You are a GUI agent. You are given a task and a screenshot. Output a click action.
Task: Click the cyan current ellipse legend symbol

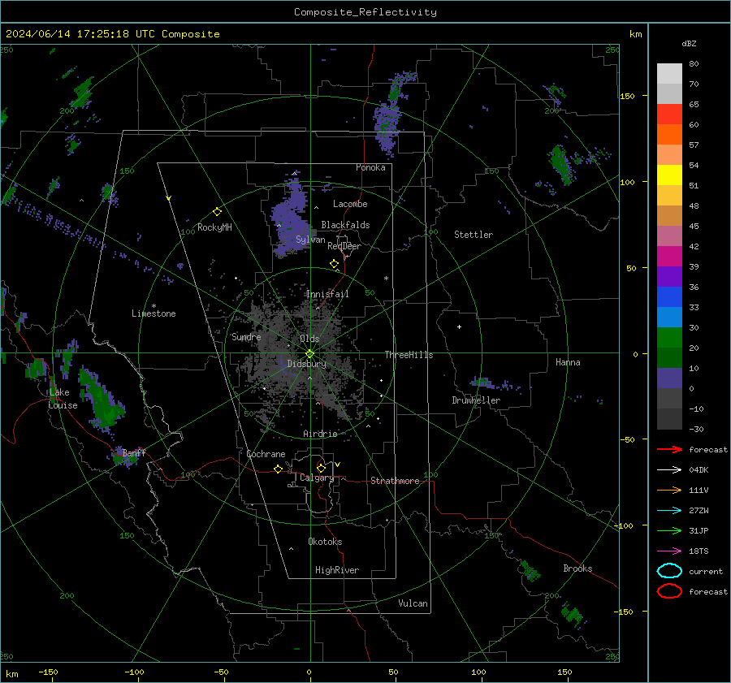click(669, 571)
